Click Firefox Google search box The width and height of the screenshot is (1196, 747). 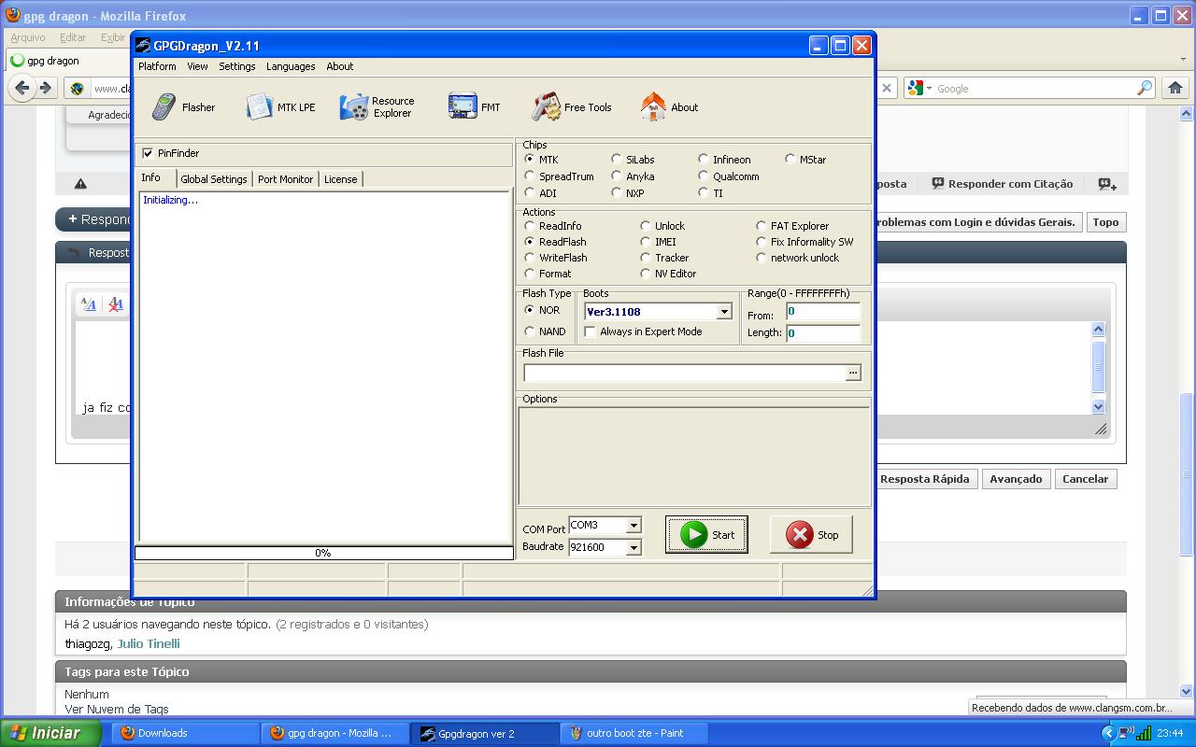click(1034, 89)
